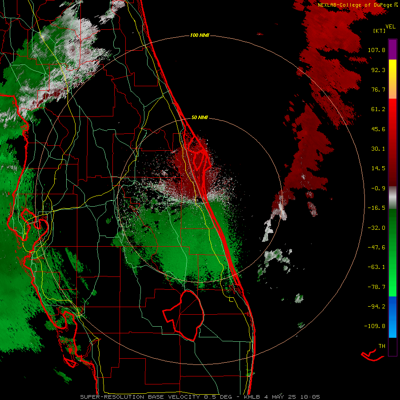Click the blue segment of velocity color bar

click(x=392, y=317)
